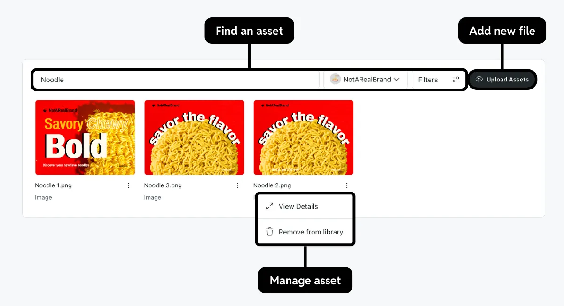This screenshot has height=306, width=564.
Task: Click the Filters sliders control
Action: 455,80
